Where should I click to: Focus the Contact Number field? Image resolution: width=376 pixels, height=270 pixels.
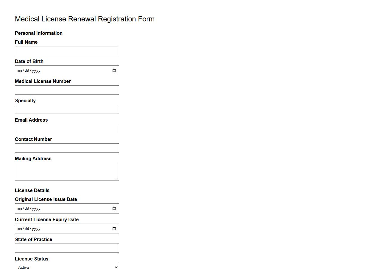tap(67, 148)
